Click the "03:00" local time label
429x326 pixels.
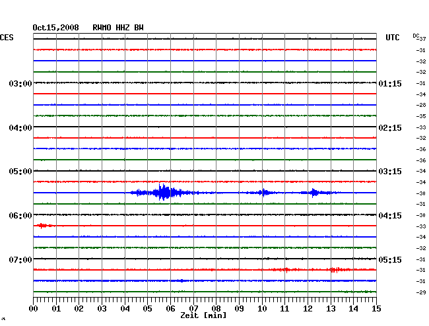pyautogui.click(x=20, y=83)
